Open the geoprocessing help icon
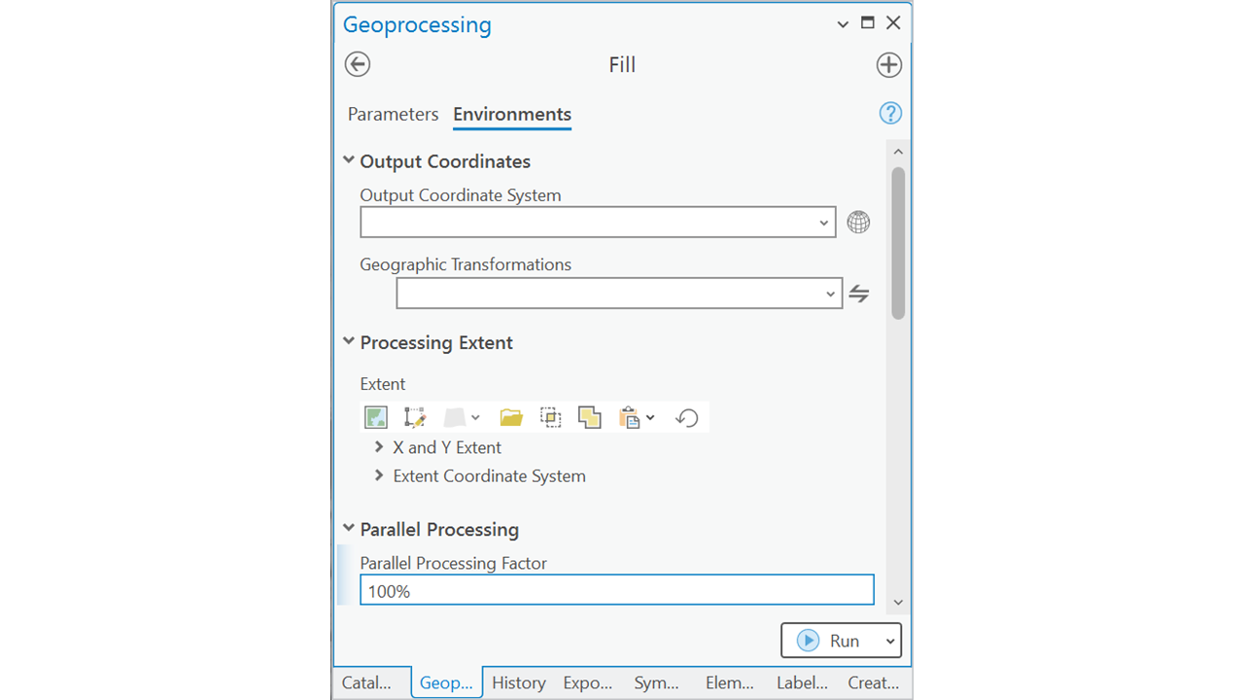The image size is (1244, 700). click(889, 114)
